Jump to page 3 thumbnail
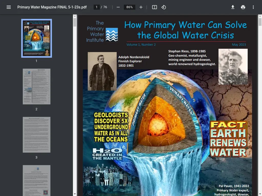Screen dimensions: 262x196 point(37,135)
